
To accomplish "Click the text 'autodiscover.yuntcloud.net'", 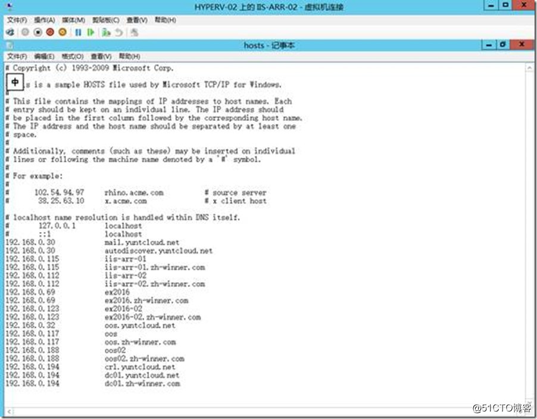I will click(x=158, y=251).
